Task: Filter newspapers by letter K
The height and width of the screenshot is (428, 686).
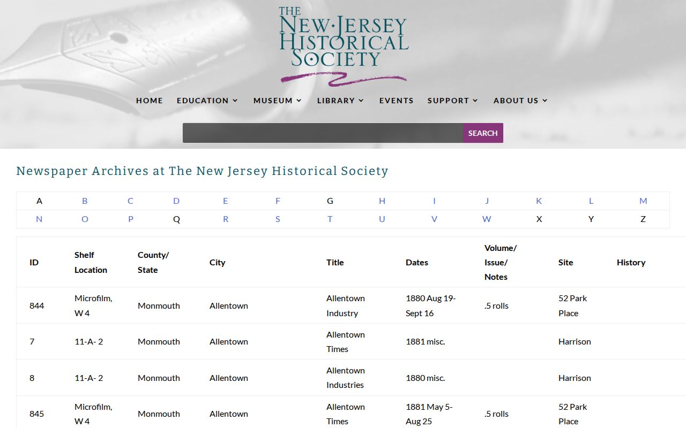Action: [539, 201]
